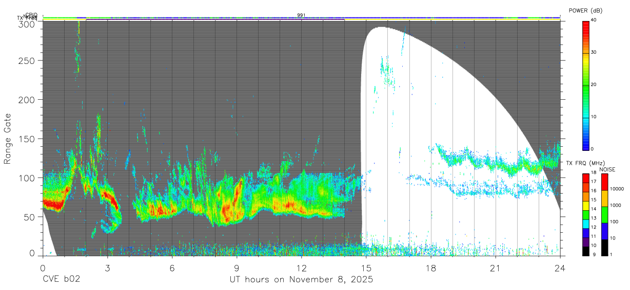Pick the orange 15–16 MHz frequency swatch
630x290 pixels.
(x=585, y=196)
